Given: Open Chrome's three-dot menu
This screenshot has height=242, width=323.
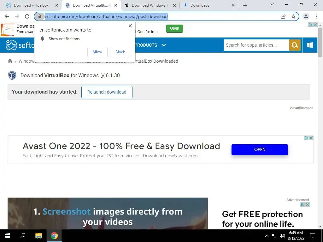Looking at the screenshot, I should pyautogui.click(x=316, y=16).
